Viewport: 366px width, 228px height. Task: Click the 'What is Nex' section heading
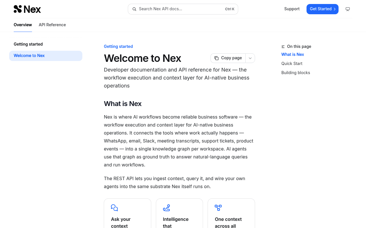point(123,104)
